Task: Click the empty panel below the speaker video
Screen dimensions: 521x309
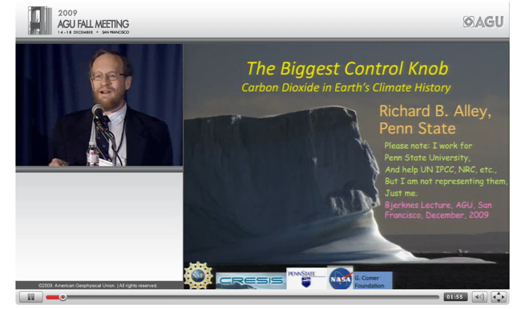Action: pos(99,227)
